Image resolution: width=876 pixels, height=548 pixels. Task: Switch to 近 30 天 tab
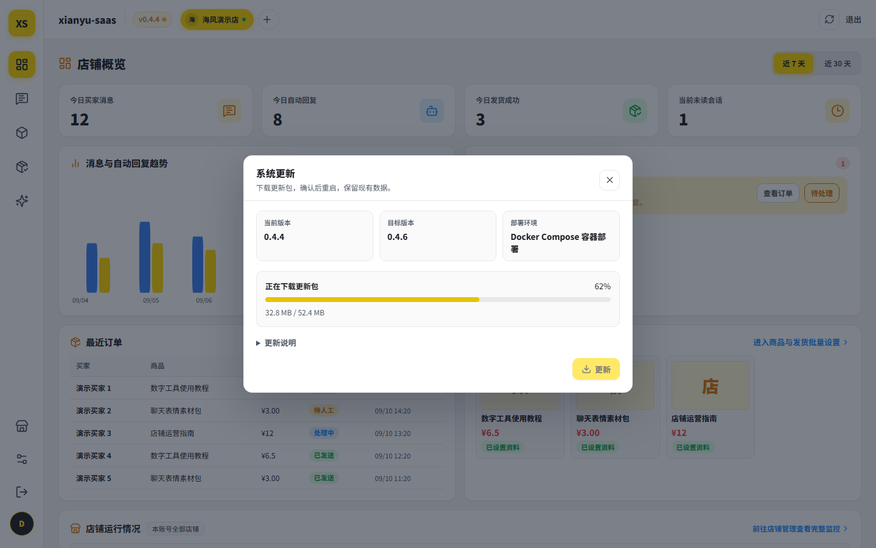pos(838,64)
